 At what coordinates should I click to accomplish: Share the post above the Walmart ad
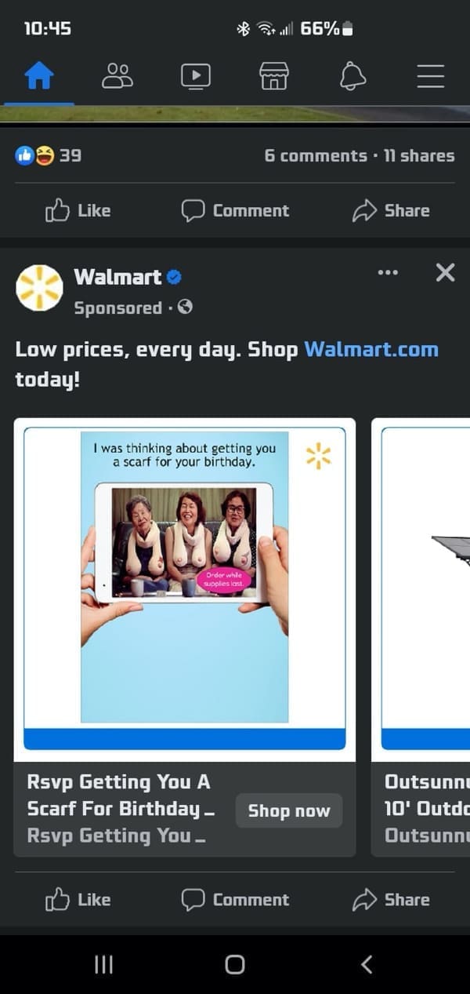tap(391, 210)
